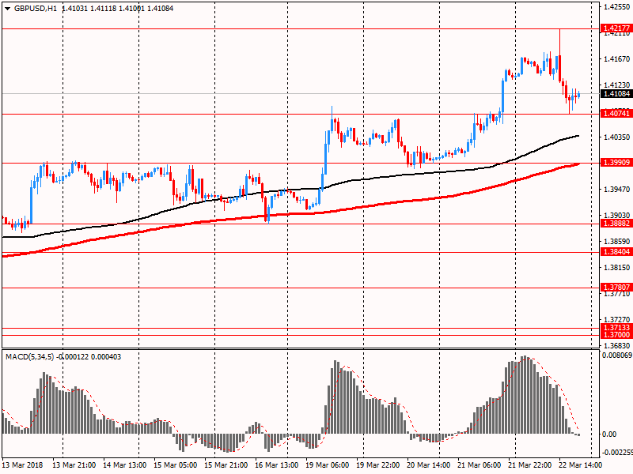This screenshot has height=474, width=633.
Task: Select the 1.37000 red level price label
Action: (x=616, y=335)
